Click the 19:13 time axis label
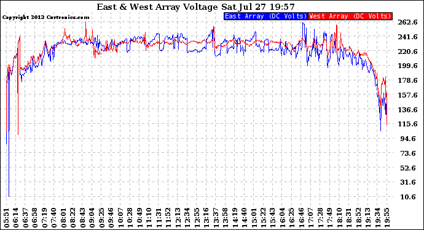Viewport: 424px width, 230px height. [x=367, y=218]
